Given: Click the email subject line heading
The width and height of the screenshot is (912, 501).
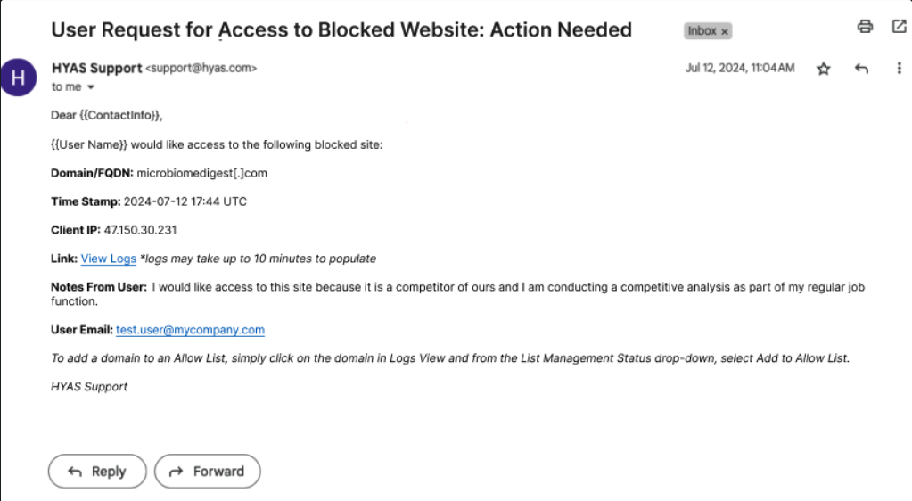Looking at the screenshot, I should (x=341, y=29).
